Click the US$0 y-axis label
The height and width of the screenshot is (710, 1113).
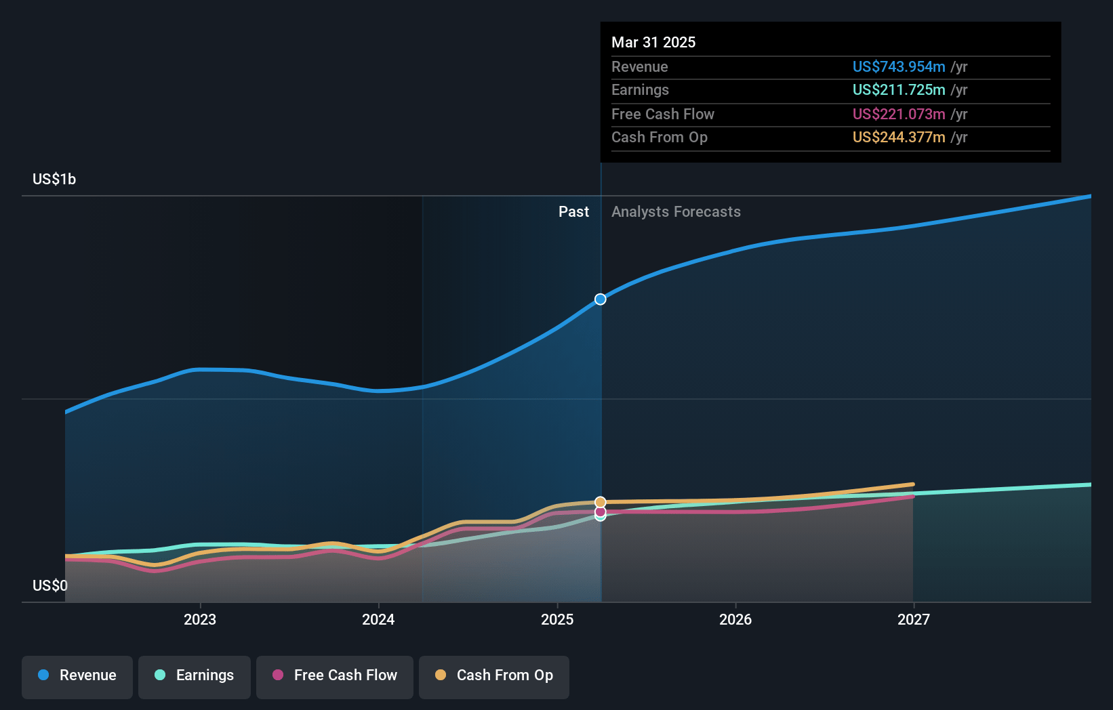50,586
